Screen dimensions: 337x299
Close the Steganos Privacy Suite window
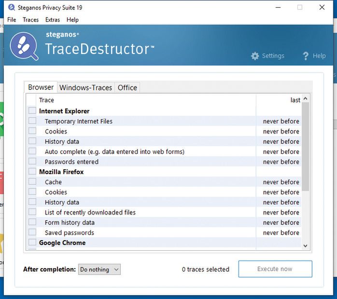pyautogui.click(x=322, y=7)
